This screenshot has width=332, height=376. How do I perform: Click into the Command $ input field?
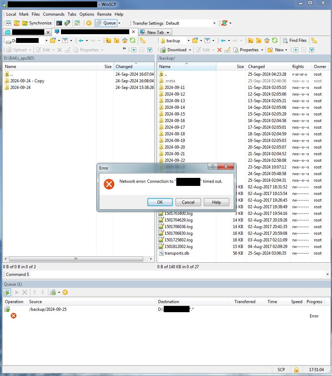pyautogui.click(x=178, y=275)
